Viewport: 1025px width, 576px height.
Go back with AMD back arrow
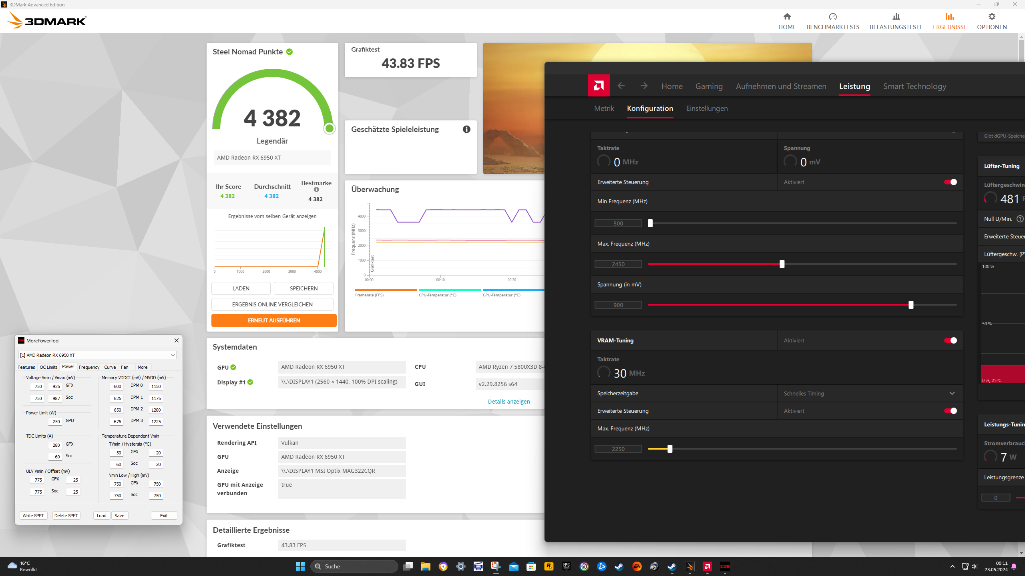621,86
